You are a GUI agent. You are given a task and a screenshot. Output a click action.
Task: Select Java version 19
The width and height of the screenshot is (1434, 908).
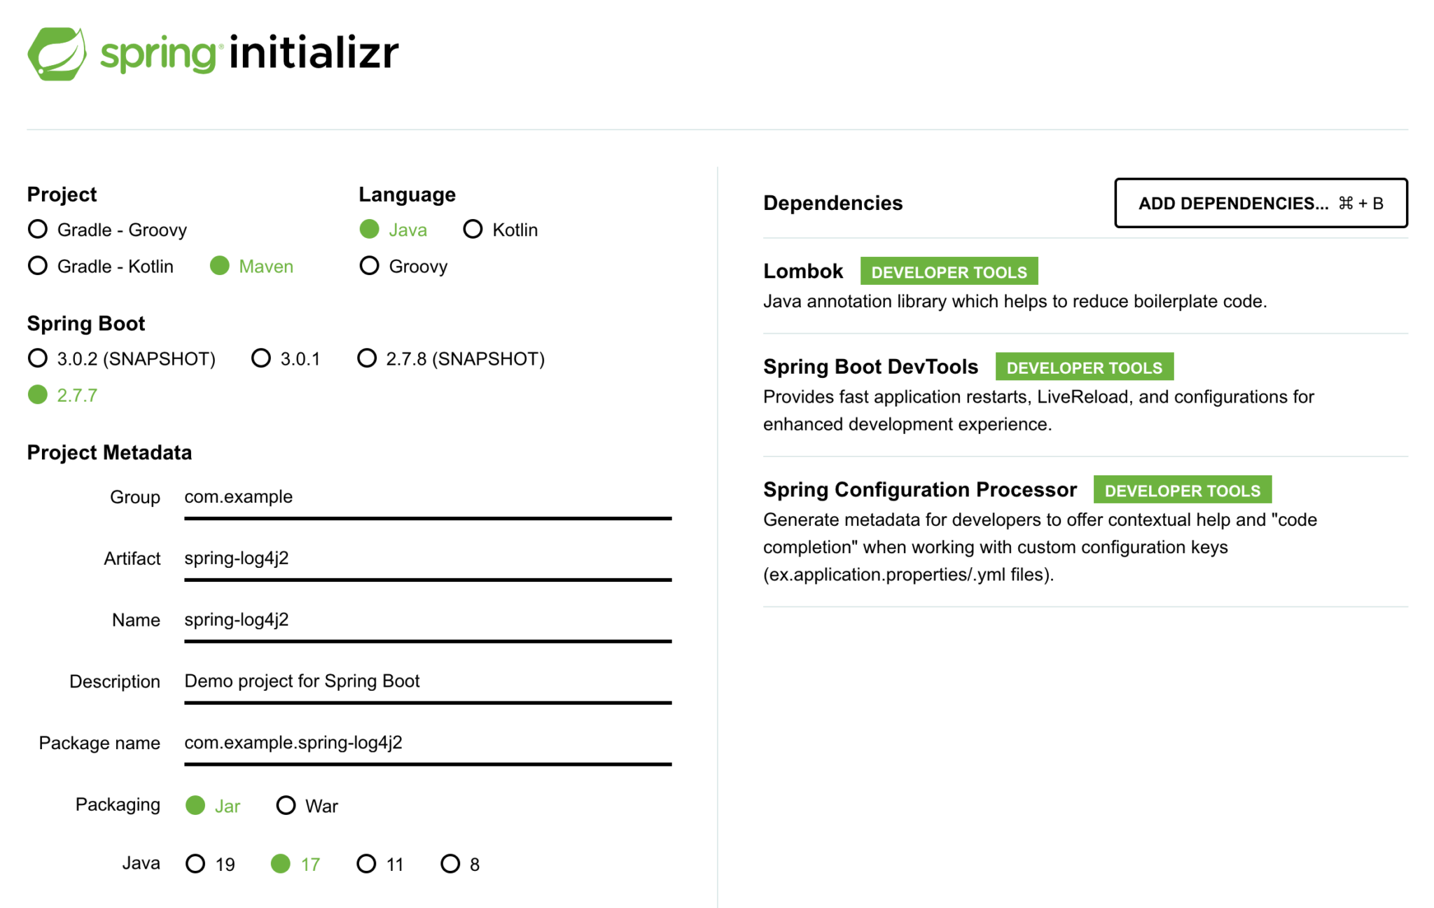196,864
